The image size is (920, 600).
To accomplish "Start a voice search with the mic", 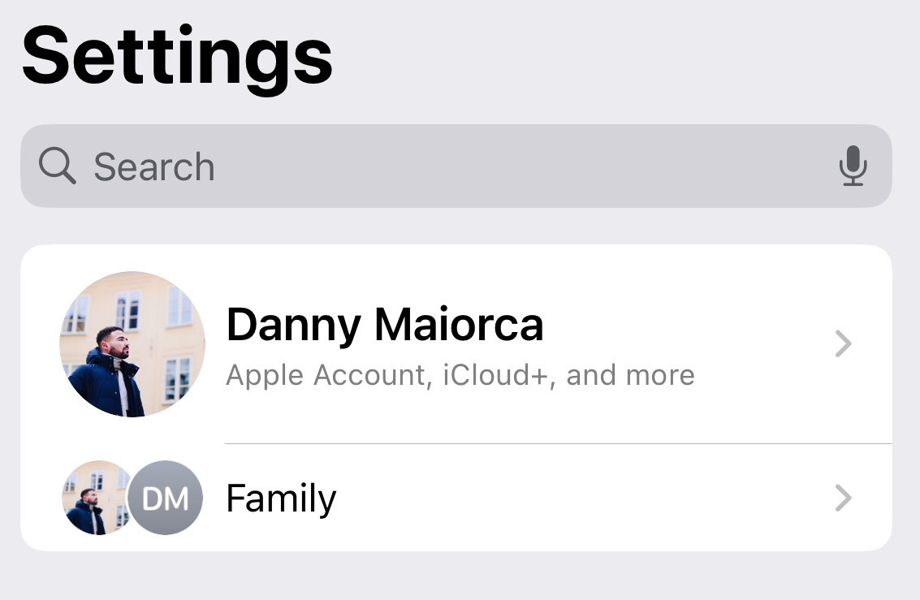I will (x=853, y=166).
